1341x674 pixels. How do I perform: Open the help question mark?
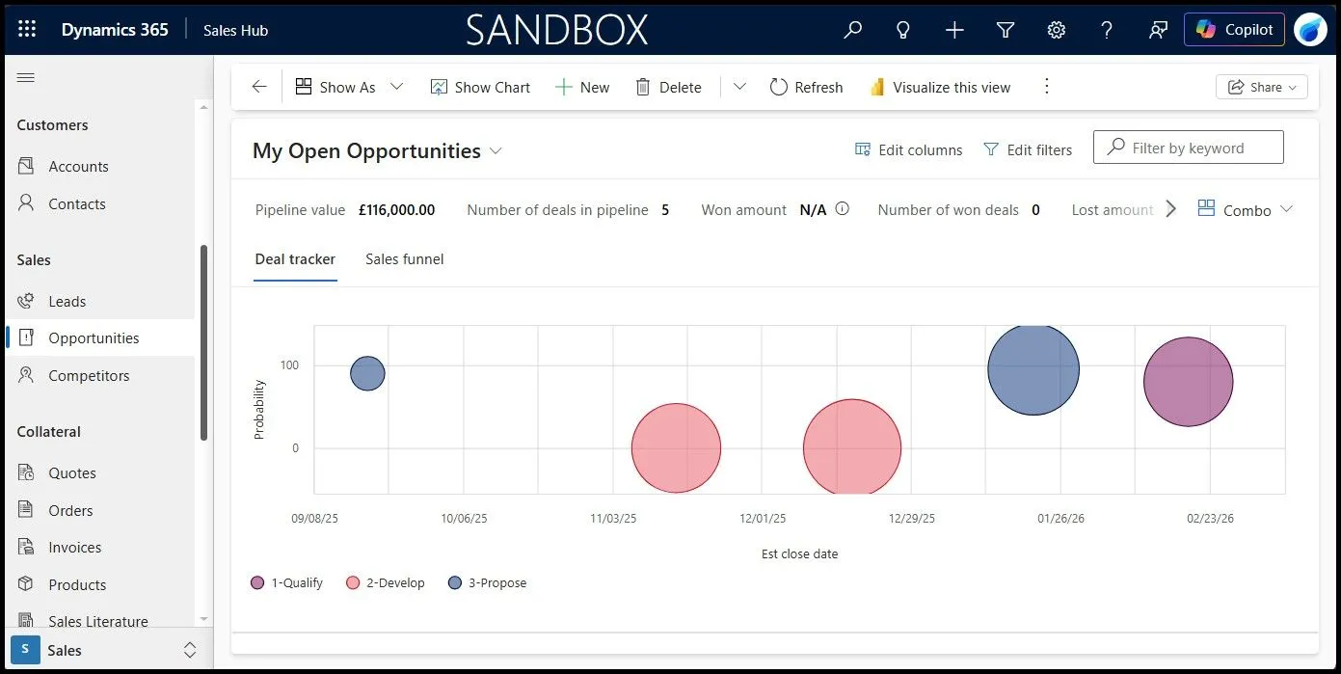coord(1107,30)
